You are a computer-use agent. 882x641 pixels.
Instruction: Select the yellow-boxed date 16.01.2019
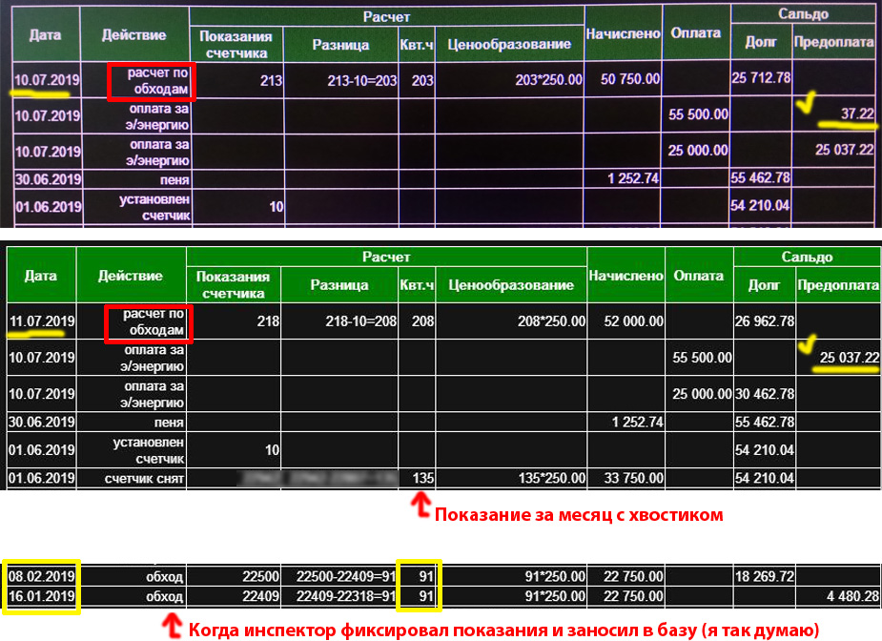[41, 596]
